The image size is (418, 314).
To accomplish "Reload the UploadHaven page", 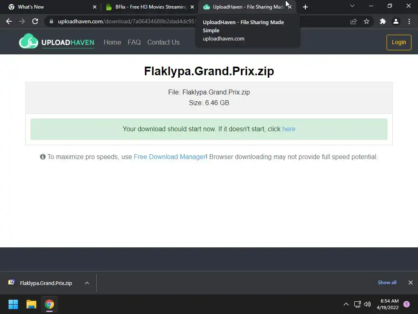I will (35, 21).
